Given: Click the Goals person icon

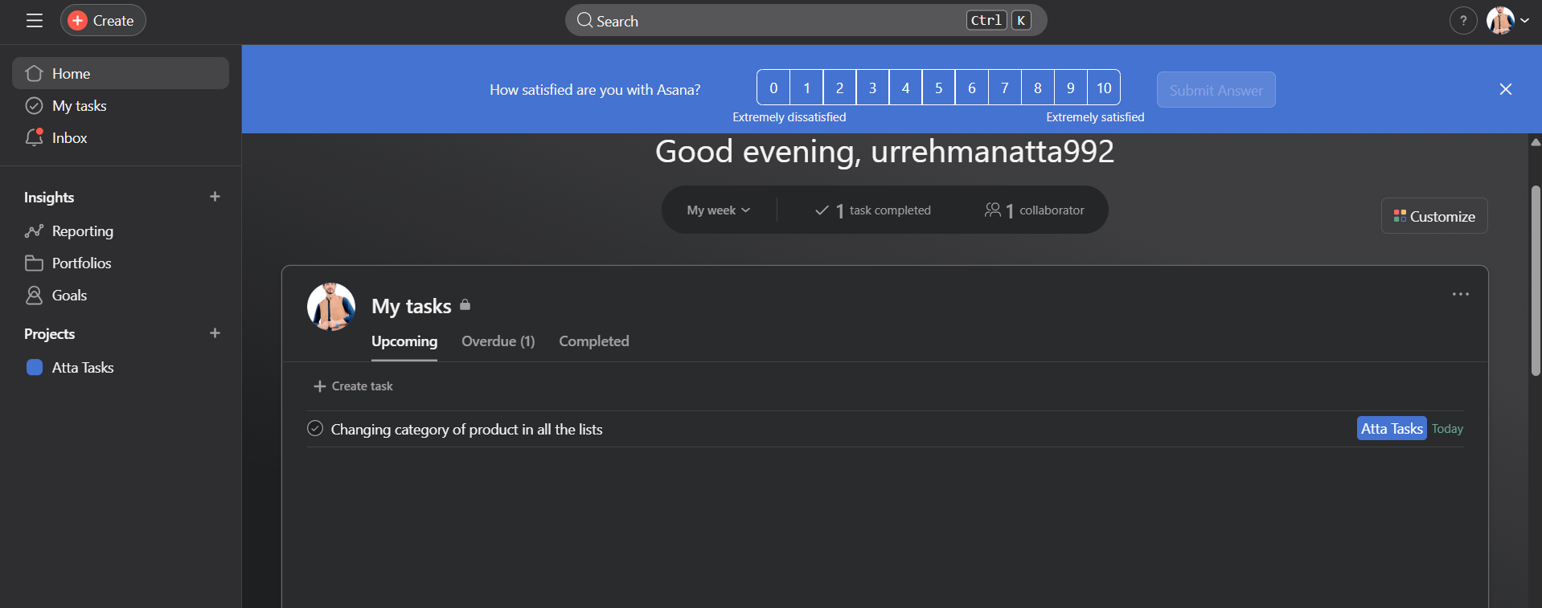Looking at the screenshot, I should coord(34,296).
